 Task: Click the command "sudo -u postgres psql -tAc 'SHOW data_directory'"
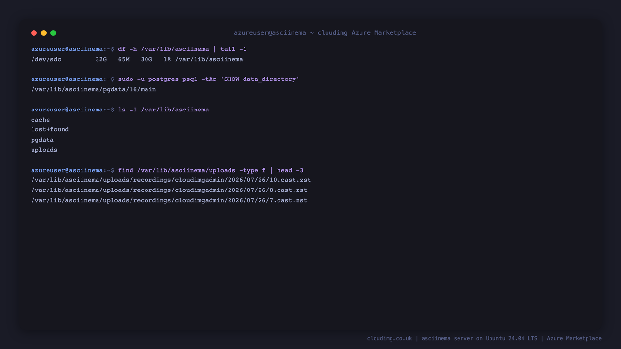tap(209, 79)
